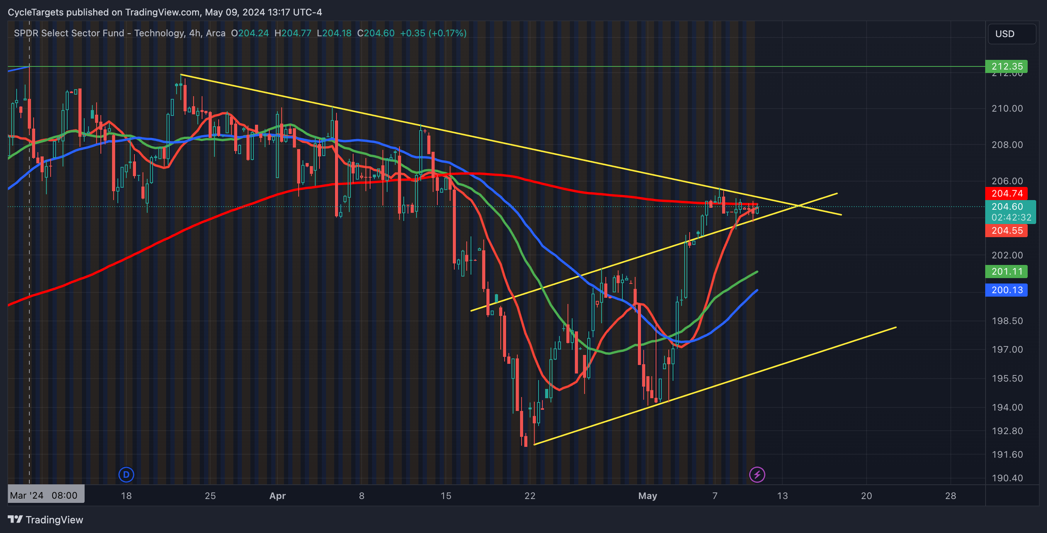Click the May label on the time axis

(648, 496)
